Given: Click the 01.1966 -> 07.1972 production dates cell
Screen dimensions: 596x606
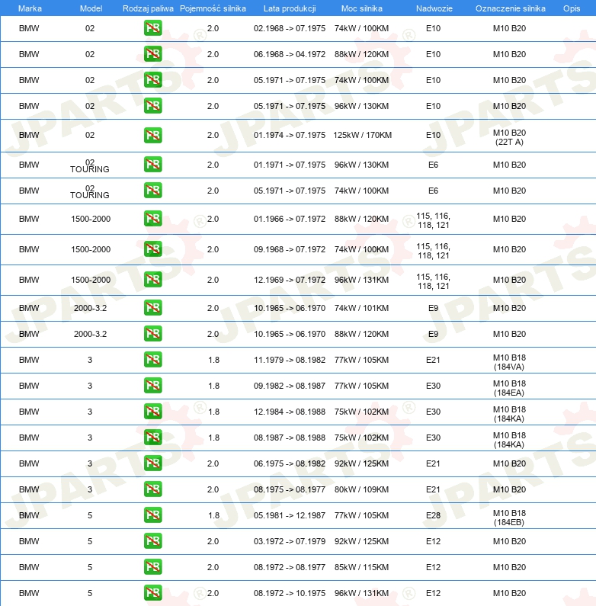Looking at the screenshot, I should pyautogui.click(x=290, y=219).
